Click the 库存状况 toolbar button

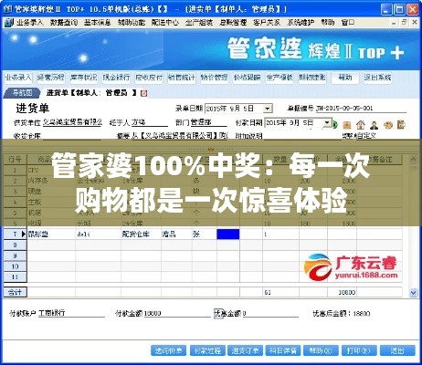(x=83, y=78)
